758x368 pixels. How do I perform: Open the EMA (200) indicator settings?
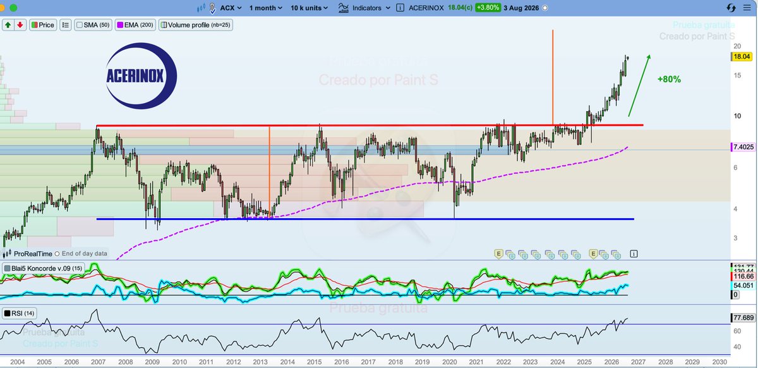[x=134, y=25]
